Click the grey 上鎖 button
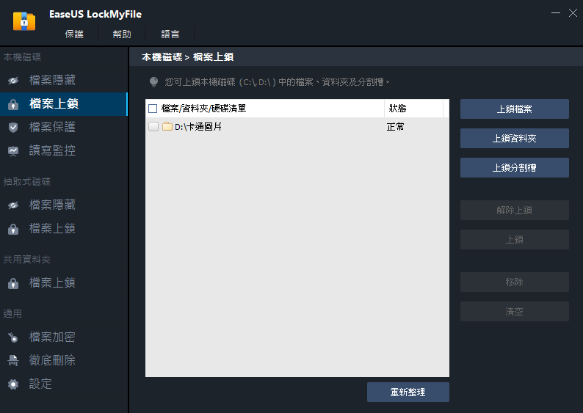This screenshot has height=413, width=583. point(515,240)
